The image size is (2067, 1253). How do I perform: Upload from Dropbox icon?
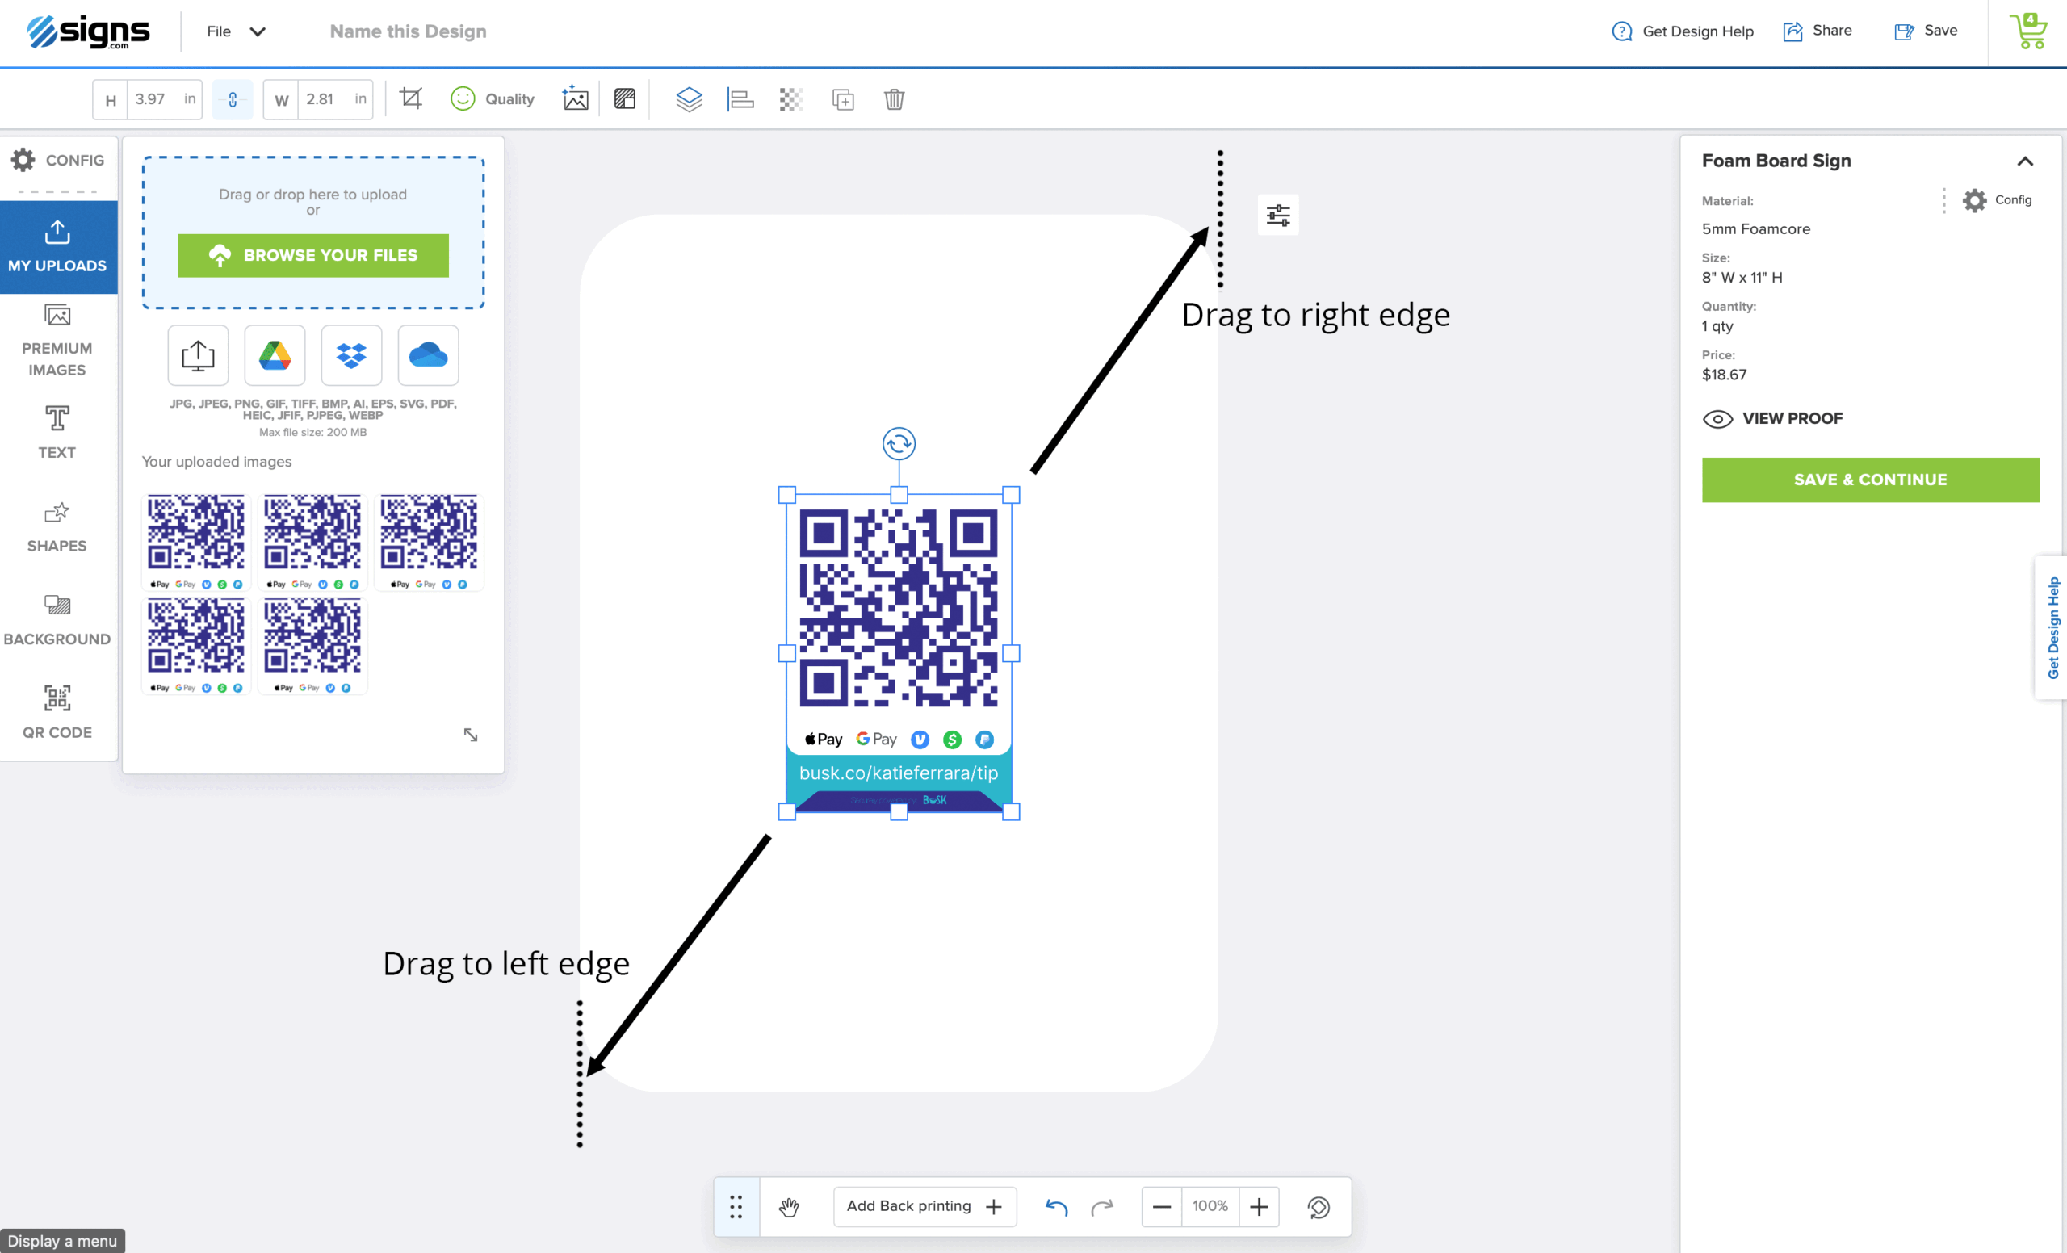click(x=351, y=355)
